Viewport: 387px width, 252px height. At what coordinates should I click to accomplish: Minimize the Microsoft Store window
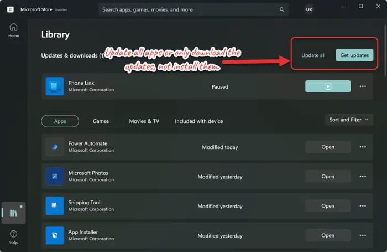click(343, 6)
